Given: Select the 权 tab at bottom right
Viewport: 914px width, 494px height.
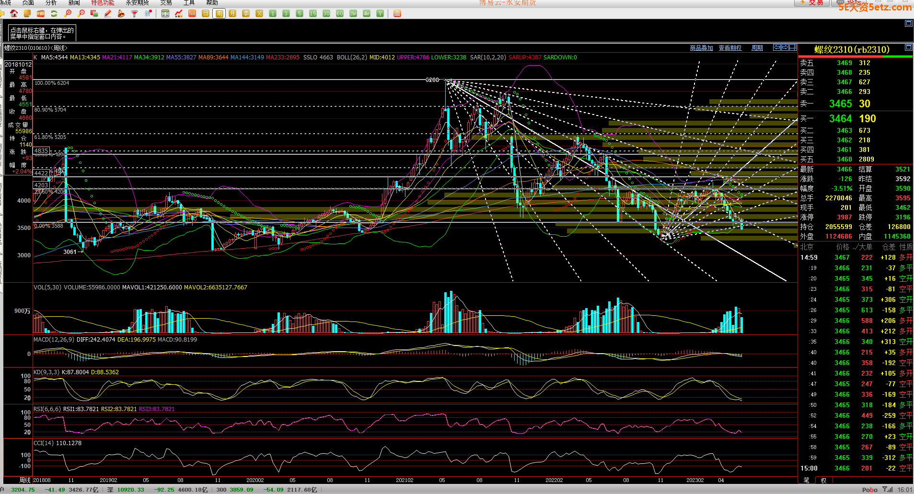Looking at the screenshot, I should (823, 480).
